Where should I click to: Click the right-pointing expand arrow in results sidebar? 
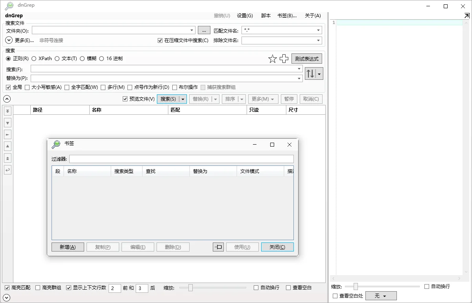click(7, 134)
